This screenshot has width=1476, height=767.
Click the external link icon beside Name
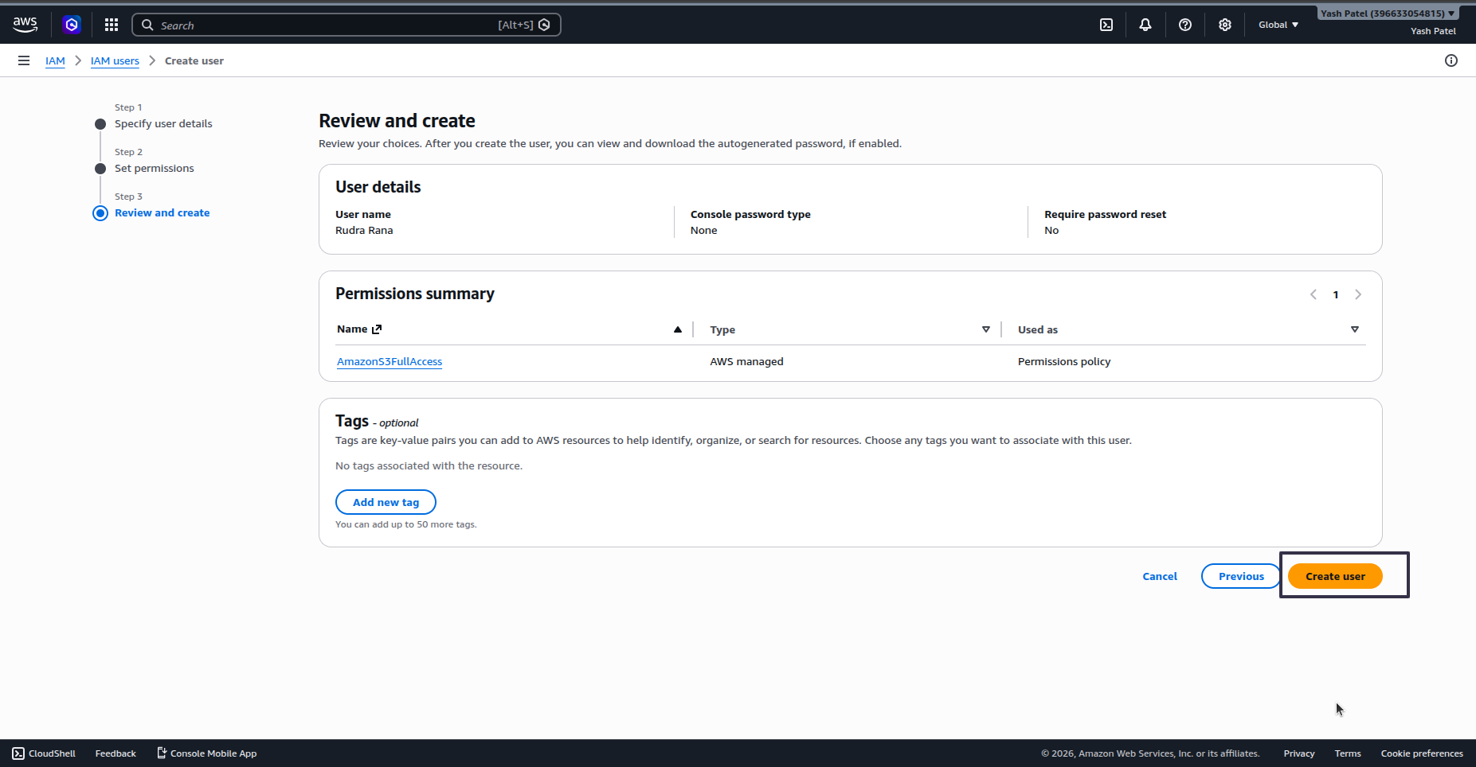pos(377,329)
